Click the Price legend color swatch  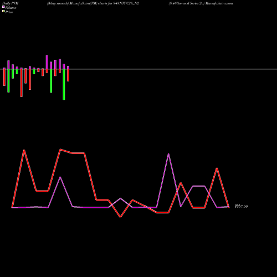(3, 12)
